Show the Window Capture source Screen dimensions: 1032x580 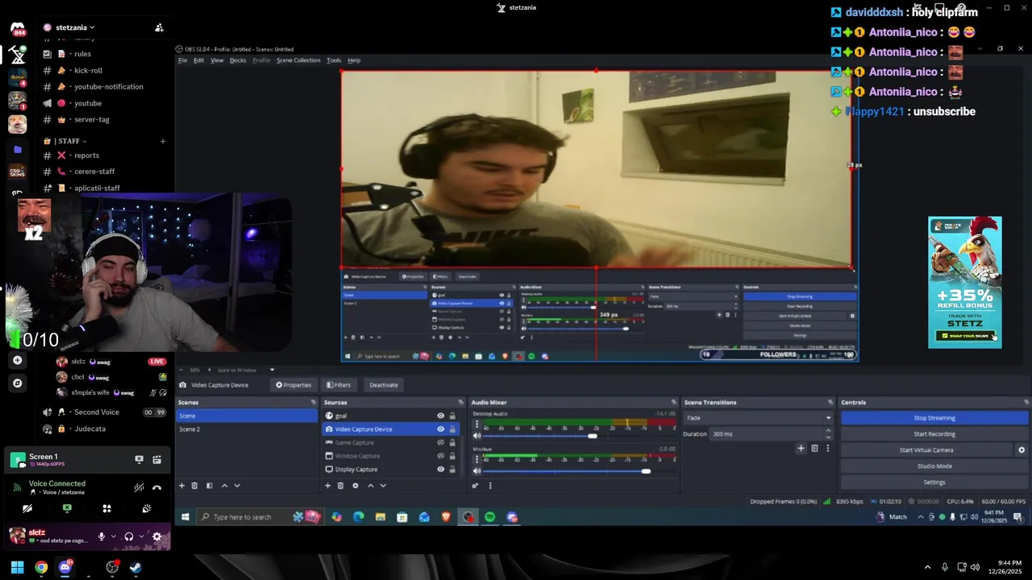[440, 456]
